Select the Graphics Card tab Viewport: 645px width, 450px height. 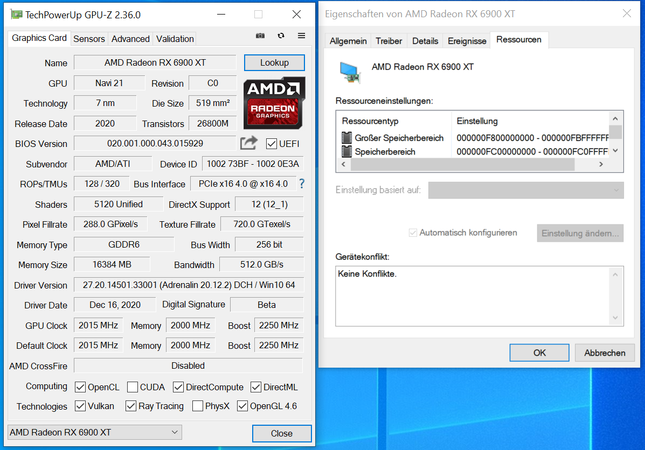(39, 38)
